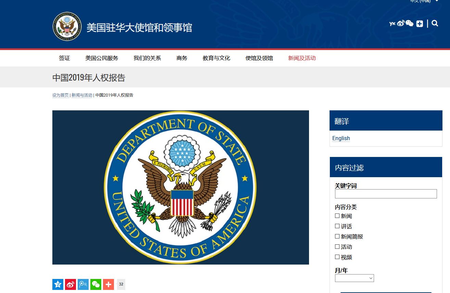Click the WeChat icon in the header
Image resolution: width=450 pixels, height=293 pixels.
[x=410, y=23]
